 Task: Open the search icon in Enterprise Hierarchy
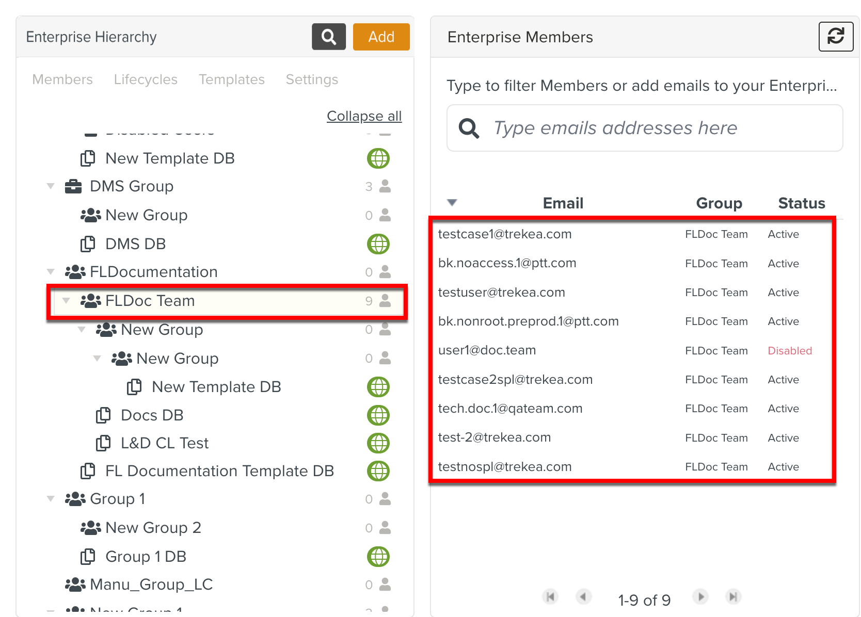pos(328,37)
